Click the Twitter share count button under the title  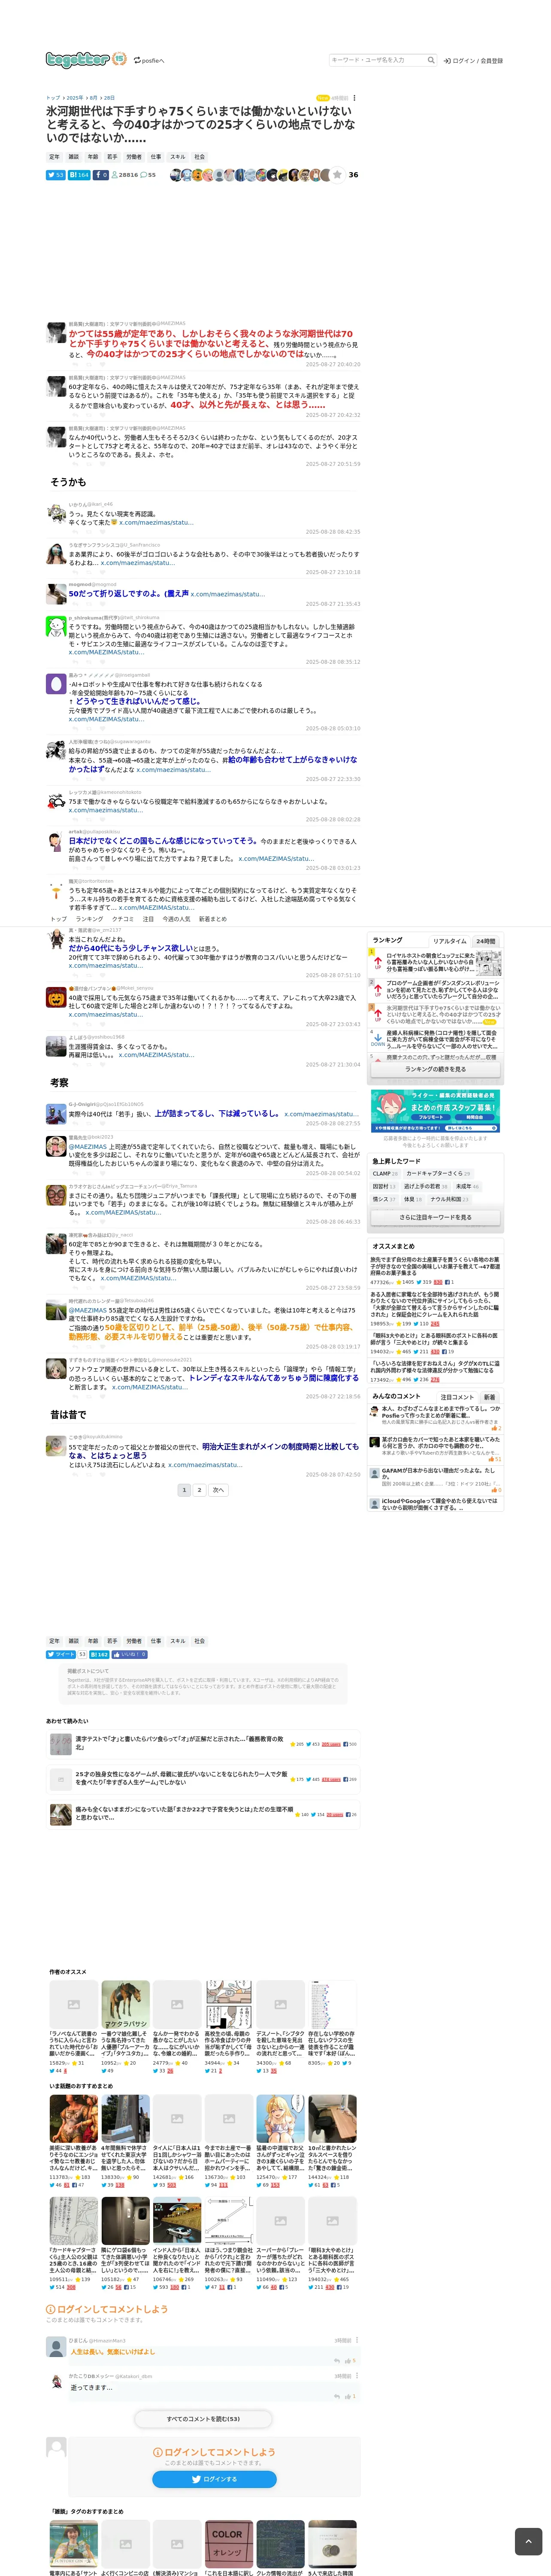click(56, 175)
